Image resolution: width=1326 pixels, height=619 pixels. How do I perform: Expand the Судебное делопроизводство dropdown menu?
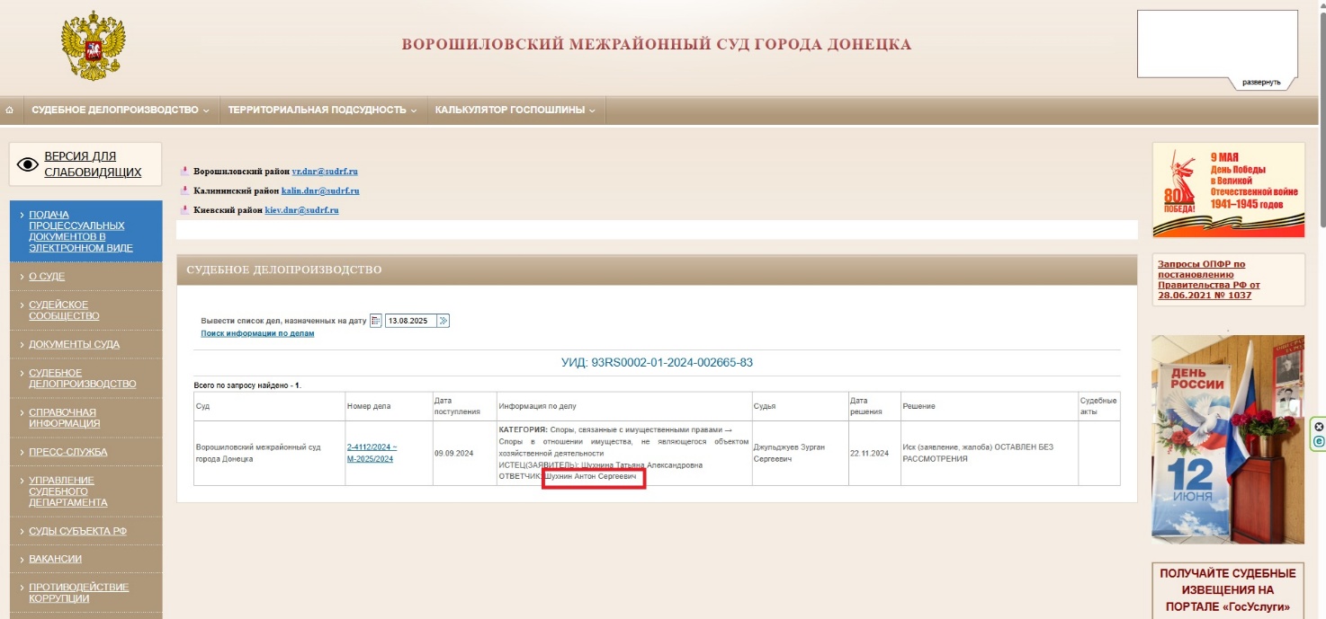pyautogui.click(x=120, y=110)
